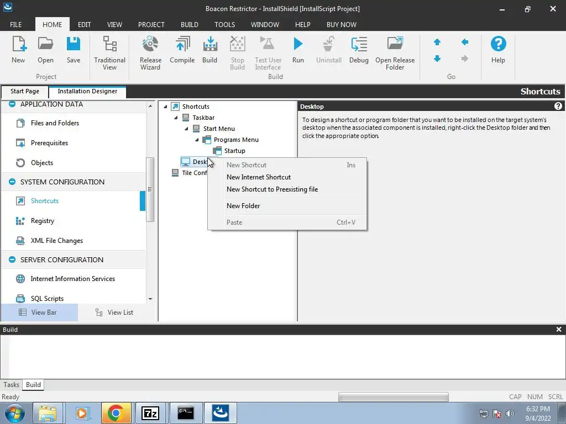
Task: Go up with the blue up arrow
Action: coord(437,42)
